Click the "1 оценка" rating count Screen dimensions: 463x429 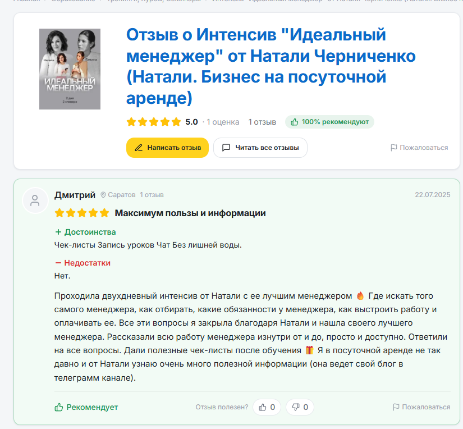(223, 122)
